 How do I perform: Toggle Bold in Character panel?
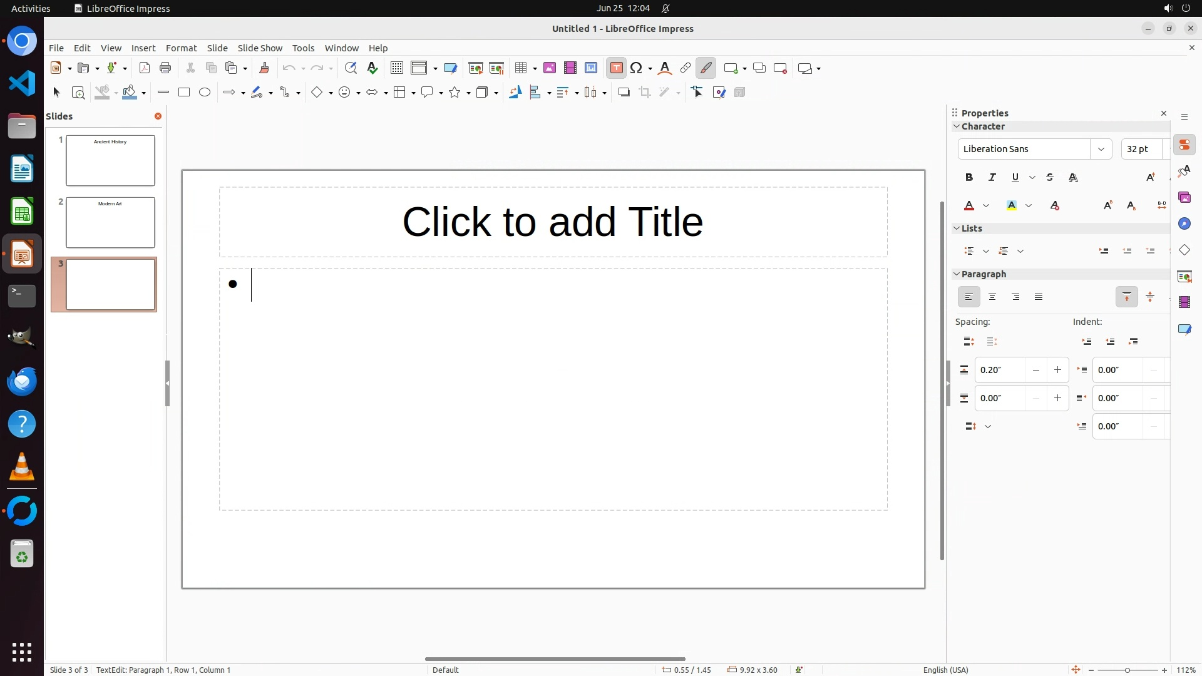tap(969, 178)
